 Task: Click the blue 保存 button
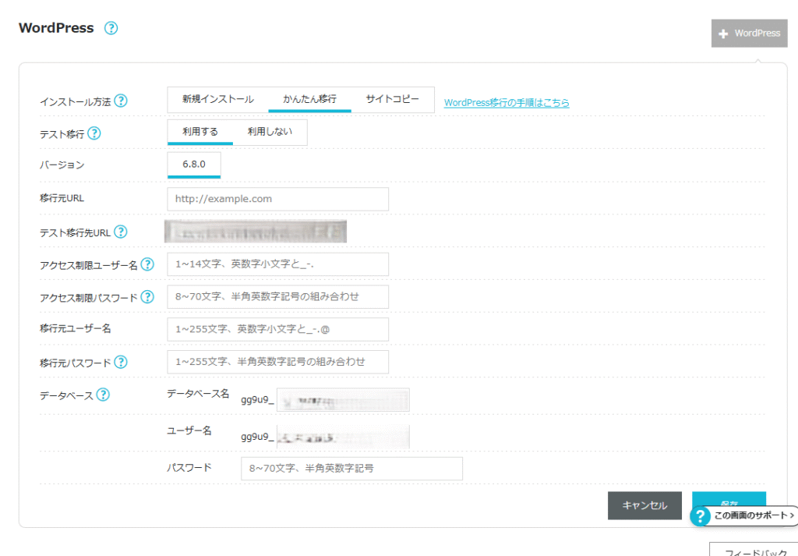click(x=729, y=500)
